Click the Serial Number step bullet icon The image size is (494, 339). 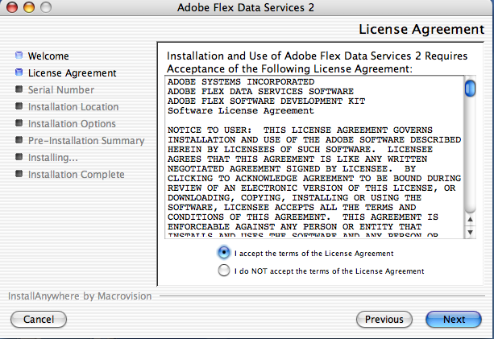[x=19, y=89]
